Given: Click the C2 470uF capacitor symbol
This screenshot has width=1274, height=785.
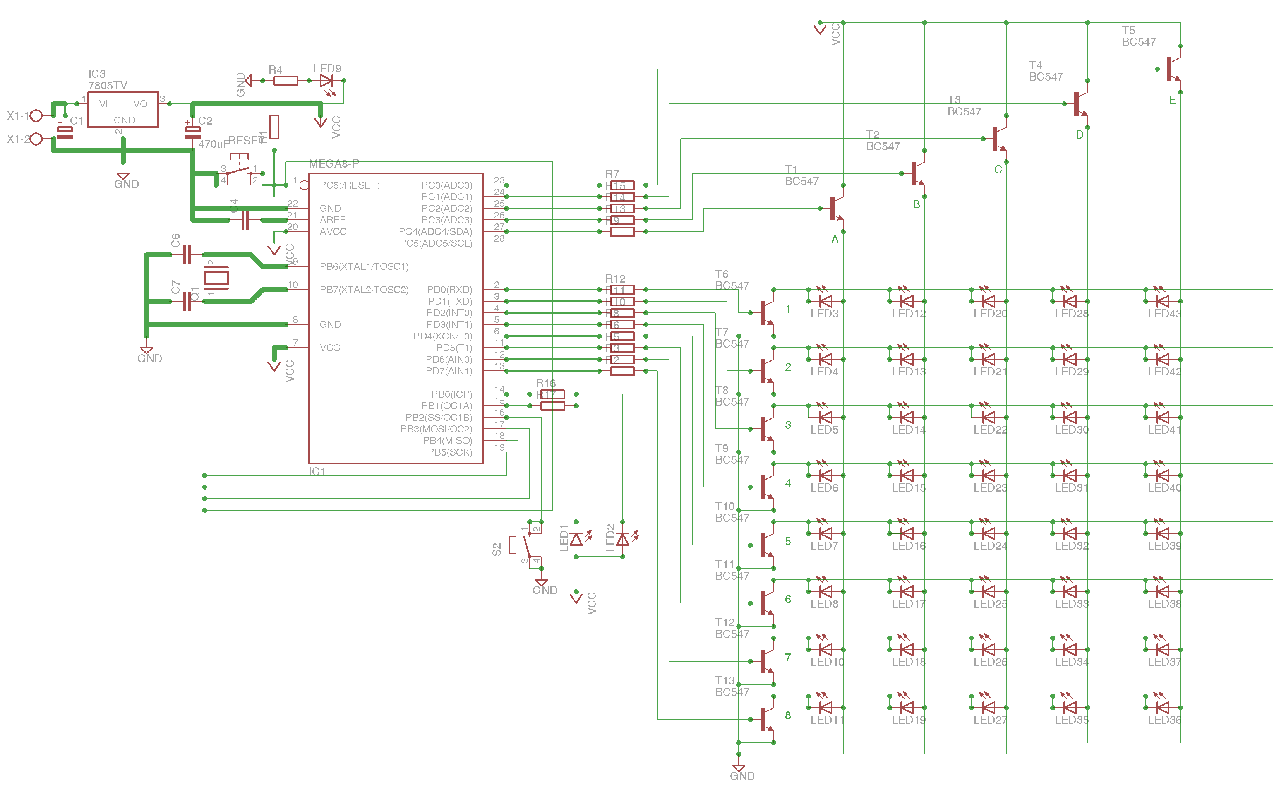Looking at the screenshot, I should pyautogui.click(x=193, y=132).
